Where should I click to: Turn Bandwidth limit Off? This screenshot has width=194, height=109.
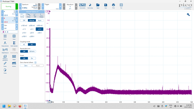(24, 51)
